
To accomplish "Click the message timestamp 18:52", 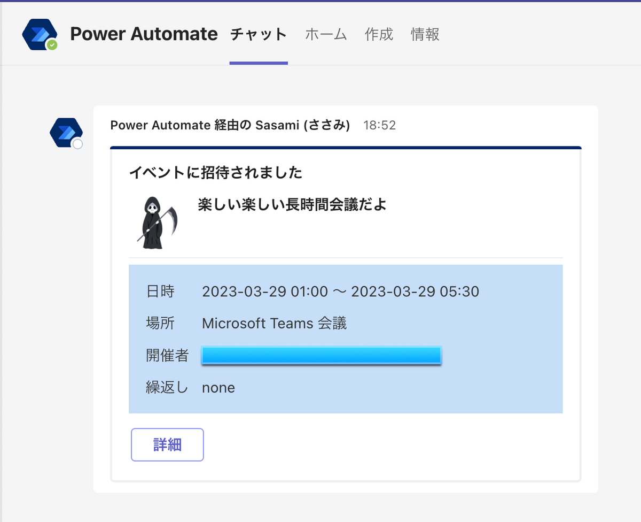I will [x=380, y=125].
